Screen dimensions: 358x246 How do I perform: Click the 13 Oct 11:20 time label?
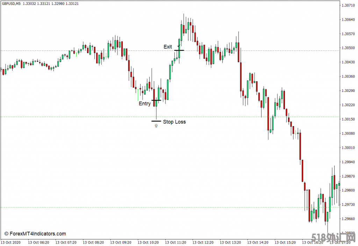click(176, 243)
